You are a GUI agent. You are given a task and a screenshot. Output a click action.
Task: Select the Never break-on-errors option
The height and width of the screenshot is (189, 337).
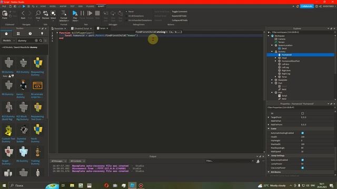[130, 12]
